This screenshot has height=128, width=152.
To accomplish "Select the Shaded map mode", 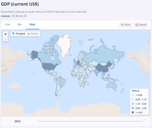I will pos(19,34).
